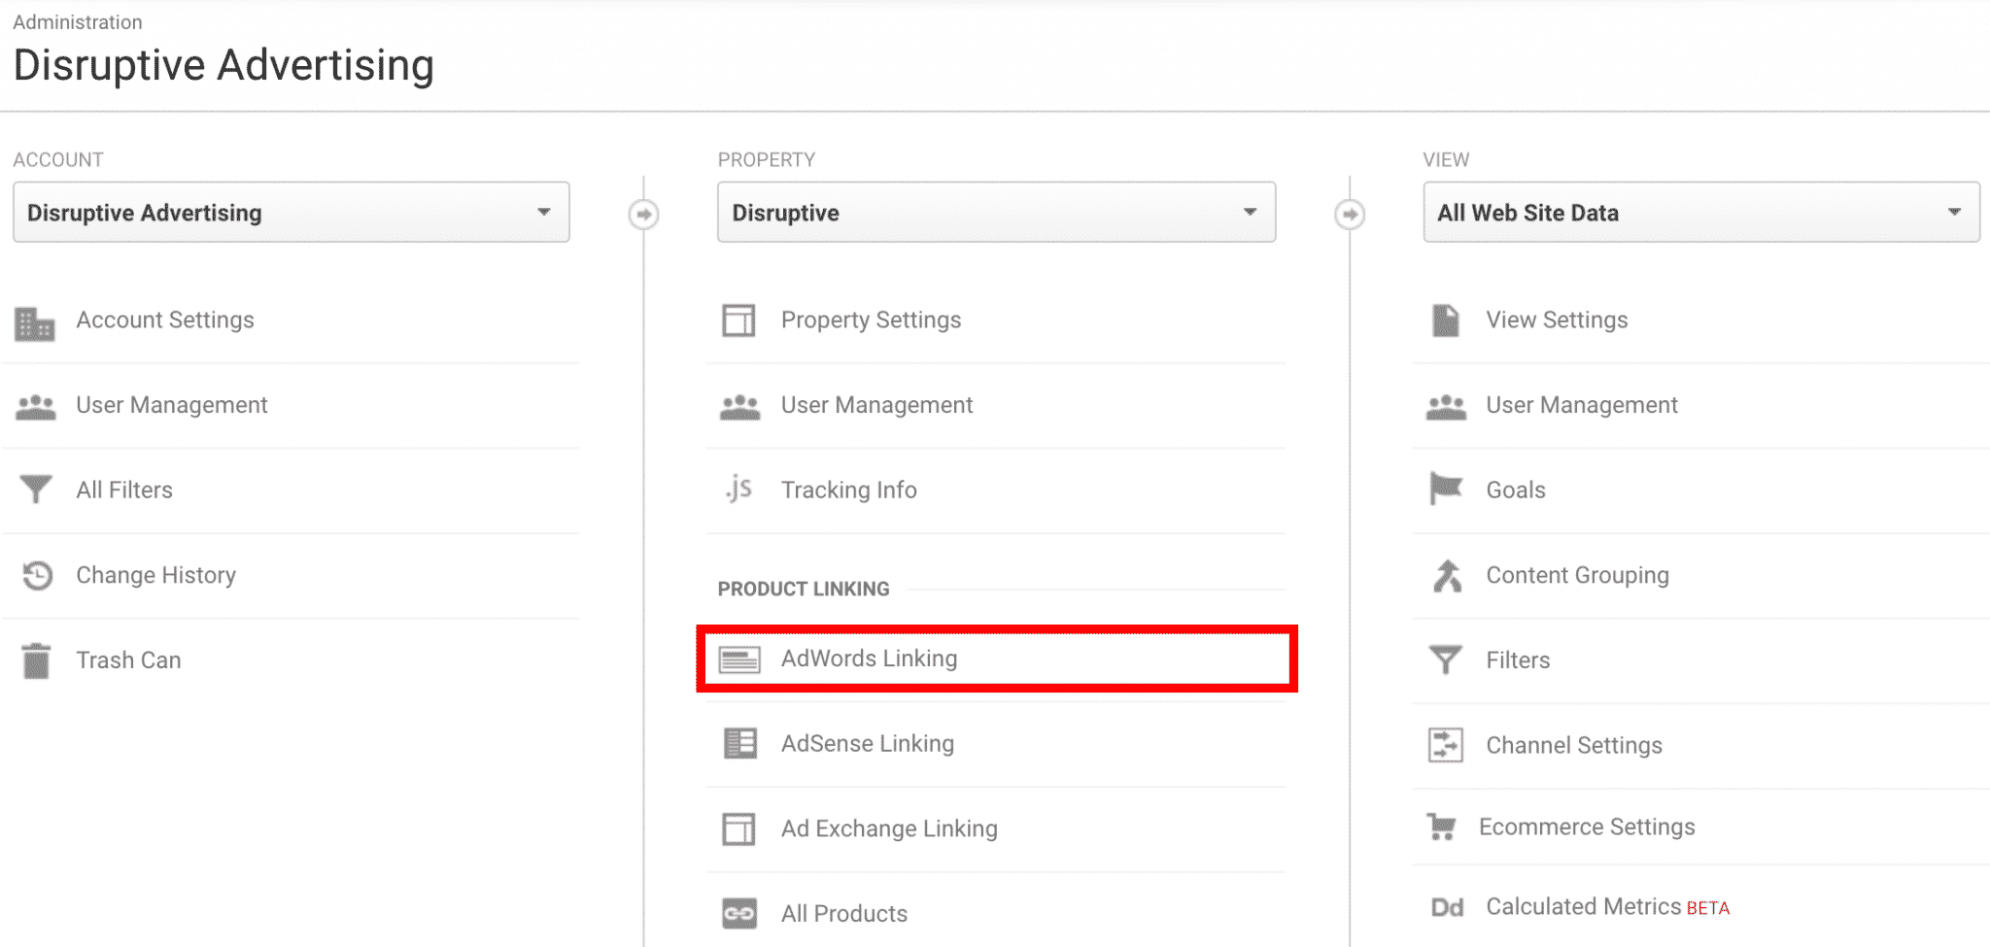The height and width of the screenshot is (947, 1990).
Task: Click the Change History clock icon
Action: point(37,575)
